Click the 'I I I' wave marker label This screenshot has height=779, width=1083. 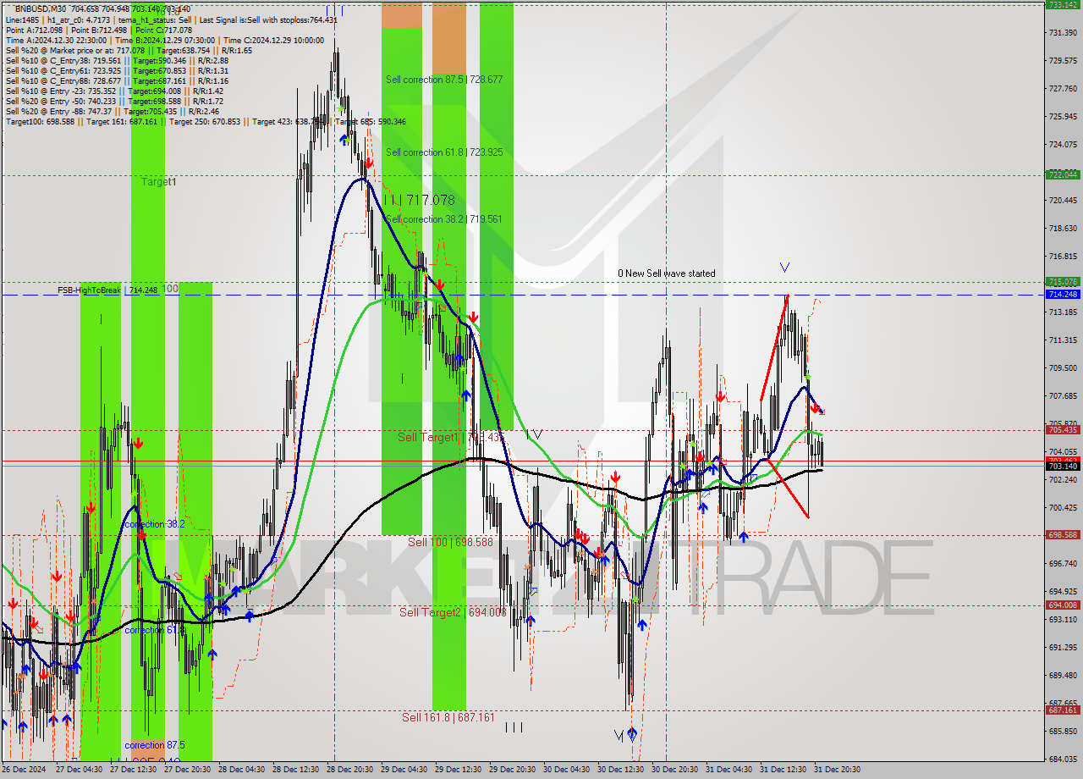(x=514, y=727)
